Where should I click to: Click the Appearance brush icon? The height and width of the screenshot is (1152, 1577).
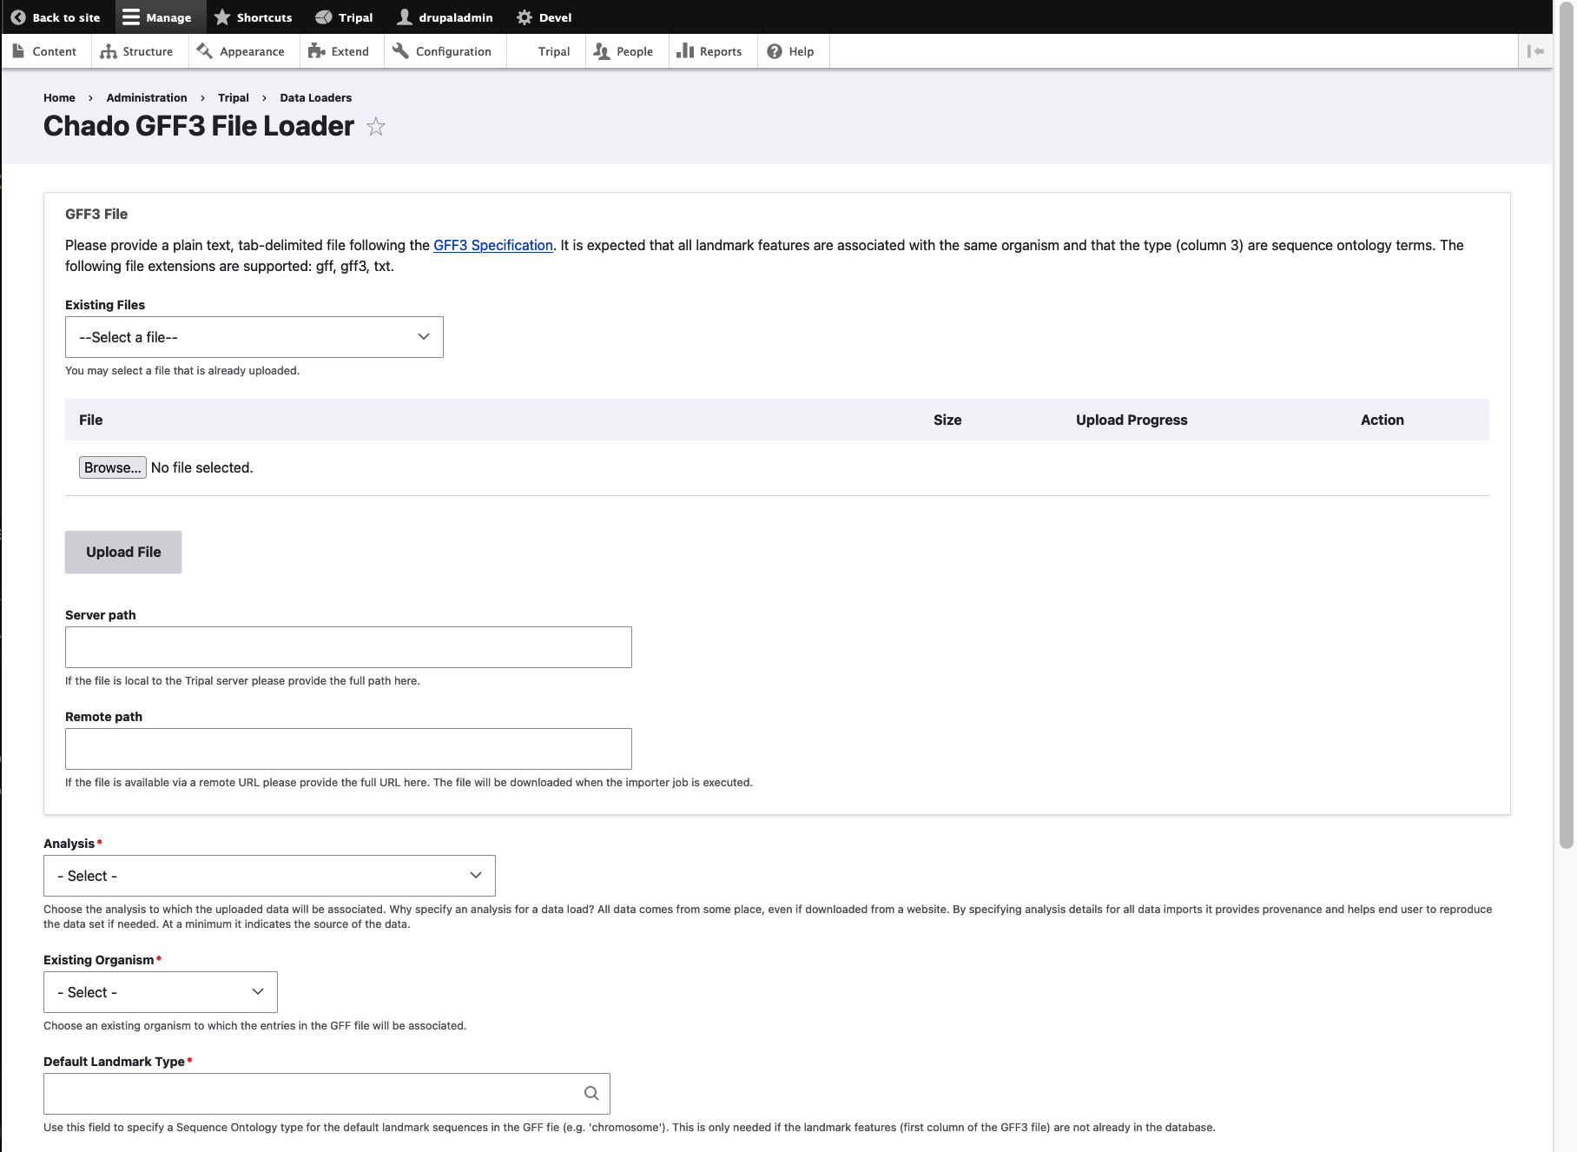pyautogui.click(x=205, y=51)
